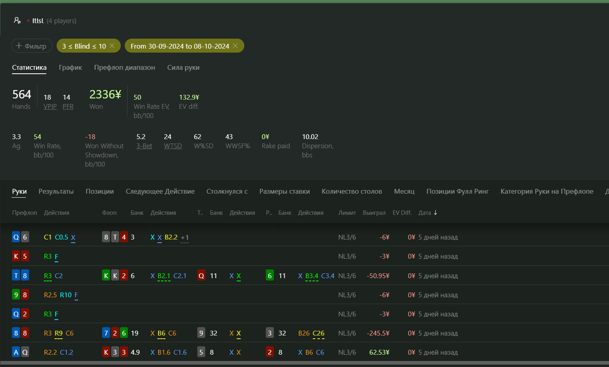Add a new filter with Фильтр button
This screenshot has height=367, width=609.
pos(31,46)
